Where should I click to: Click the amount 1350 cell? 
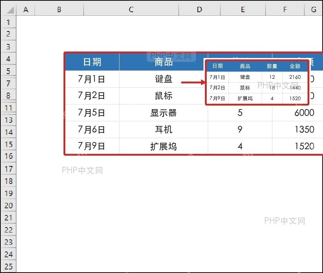pyautogui.click(x=304, y=130)
